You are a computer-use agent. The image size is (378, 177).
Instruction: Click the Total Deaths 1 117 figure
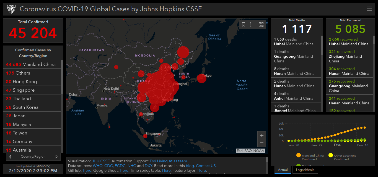click(297, 29)
